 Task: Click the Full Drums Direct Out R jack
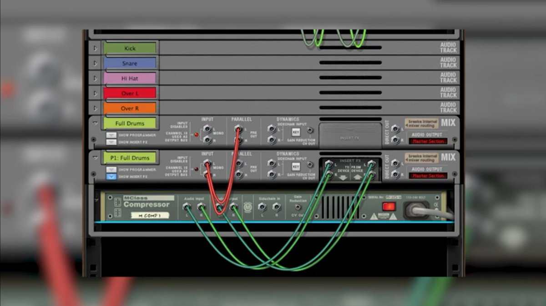click(x=395, y=140)
